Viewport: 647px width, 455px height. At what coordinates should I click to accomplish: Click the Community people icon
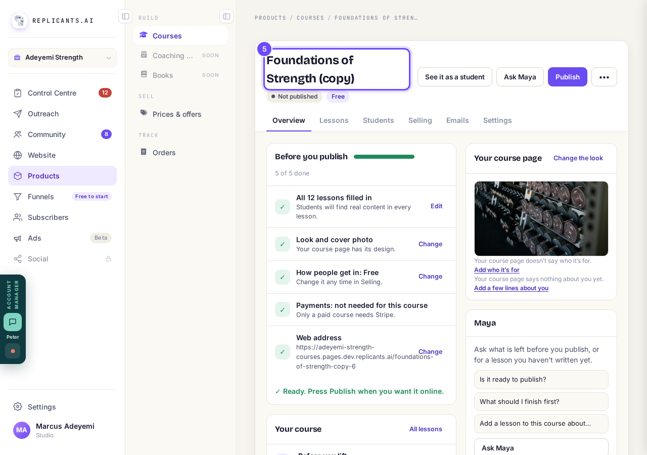click(x=18, y=134)
